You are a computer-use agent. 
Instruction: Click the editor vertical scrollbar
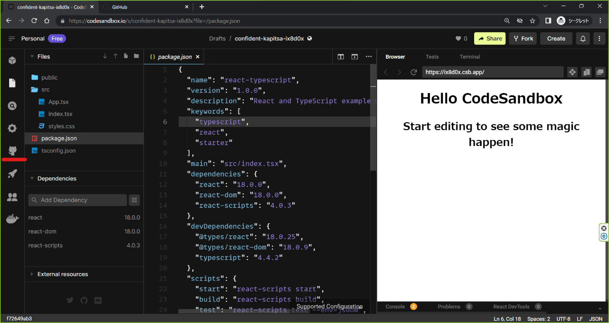[373, 117]
